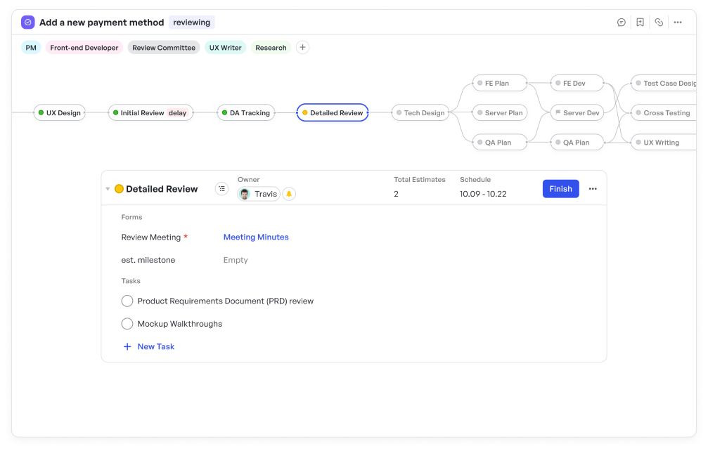Mark Mockup Walkthroughs task as complete
Image resolution: width=708 pixels, height=451 pixels.
click(127, 324)
